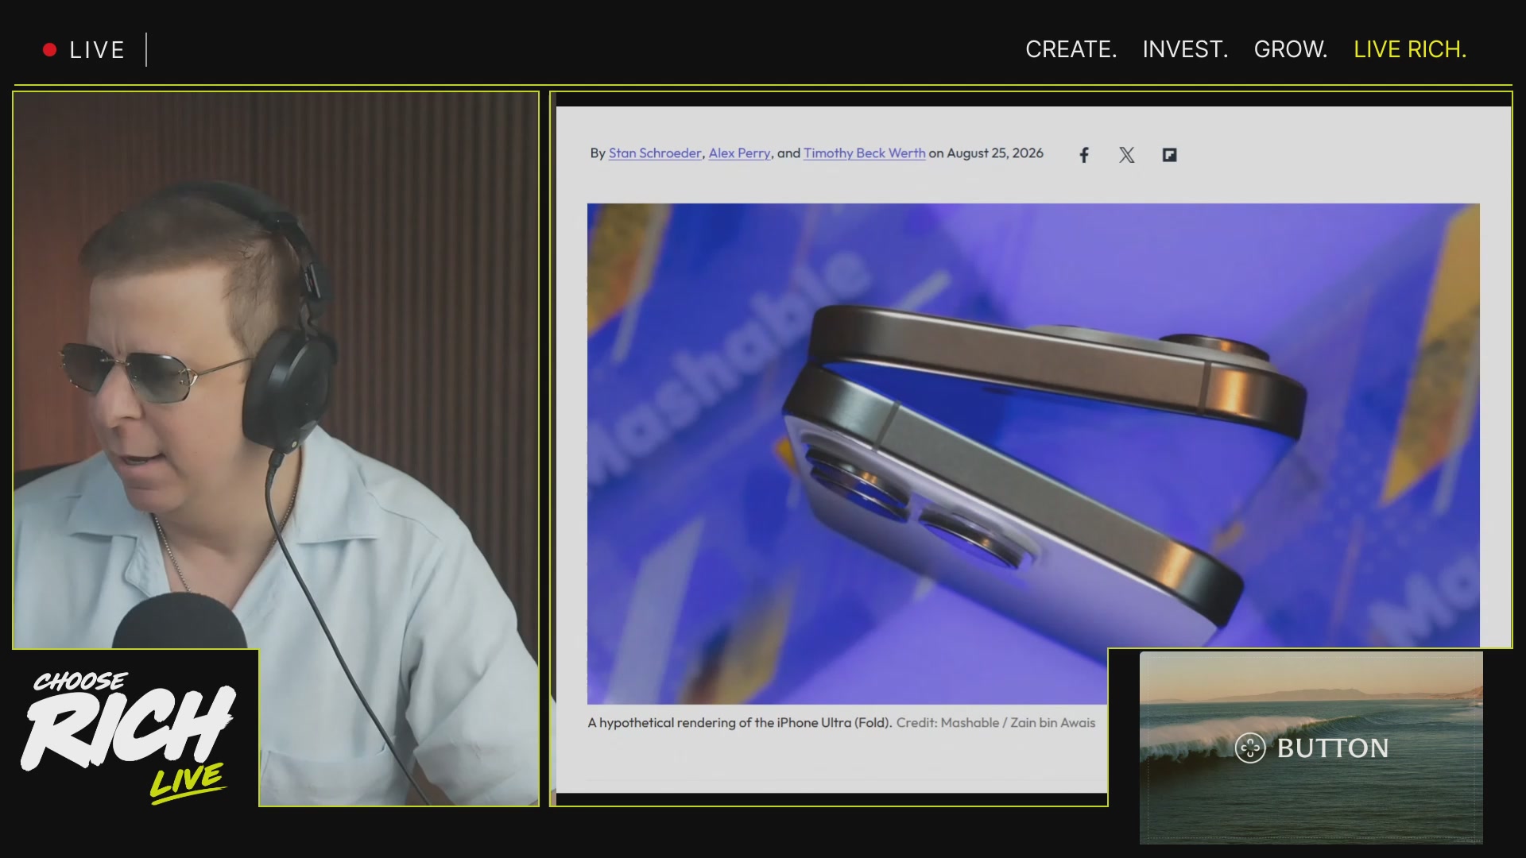Screen dimensions: 1526x858
Task: Open the Timothy Beck Werth author link
Action: (864, 153)
